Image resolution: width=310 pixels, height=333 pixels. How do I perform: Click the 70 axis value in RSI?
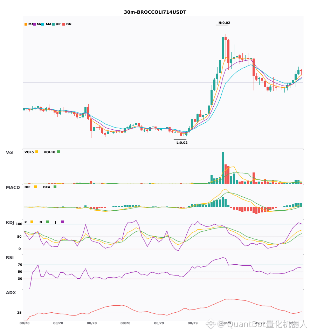click(x=20, y=265)
